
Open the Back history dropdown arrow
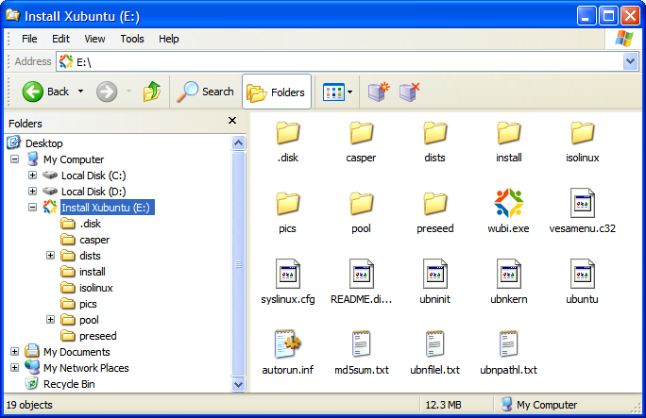pyautogui.click(x=81, y=92)
